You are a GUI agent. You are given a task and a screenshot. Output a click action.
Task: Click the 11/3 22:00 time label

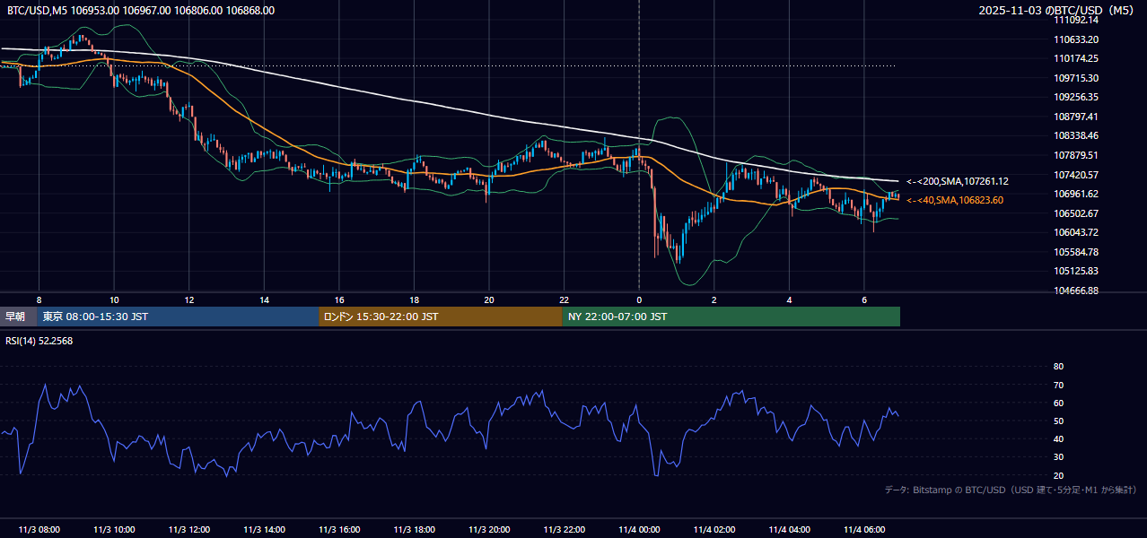[x=564, y=530]
